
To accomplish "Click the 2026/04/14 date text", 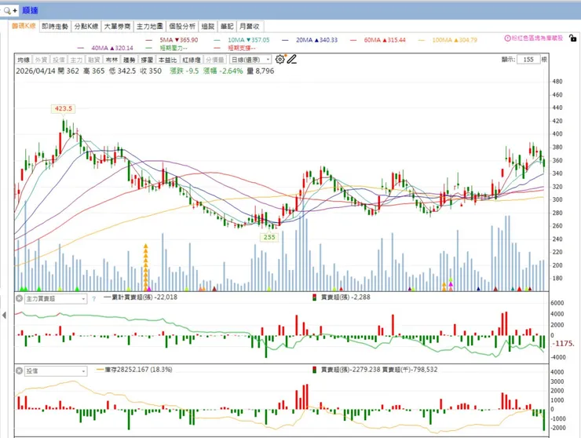I will 36,71.
